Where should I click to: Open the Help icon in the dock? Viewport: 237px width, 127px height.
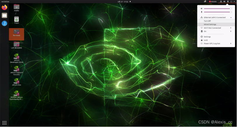[x=4, y=23]
